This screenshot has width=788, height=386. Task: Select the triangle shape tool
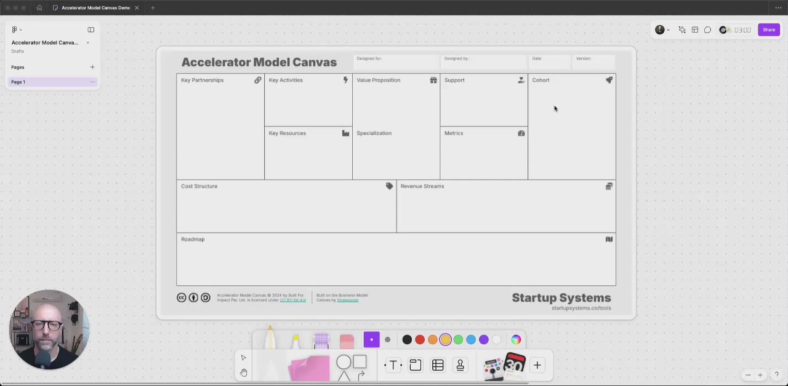click(344, 376)
